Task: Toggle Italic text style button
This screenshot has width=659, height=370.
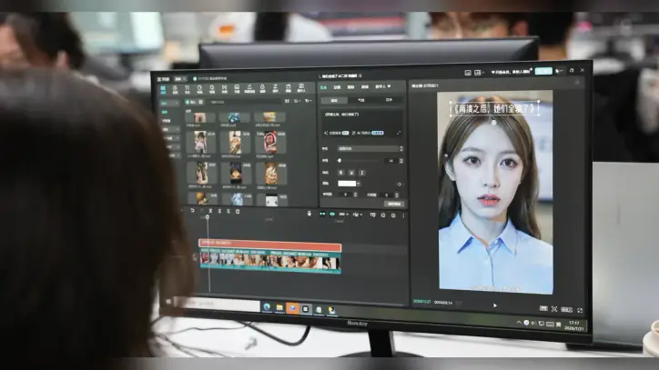Action: (362, 173)
